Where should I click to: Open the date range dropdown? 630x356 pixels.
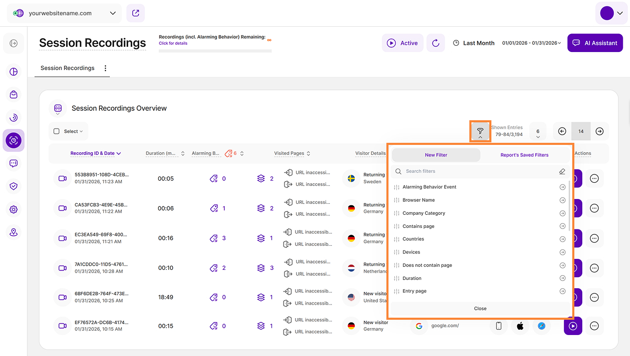(x=531, y=43)
